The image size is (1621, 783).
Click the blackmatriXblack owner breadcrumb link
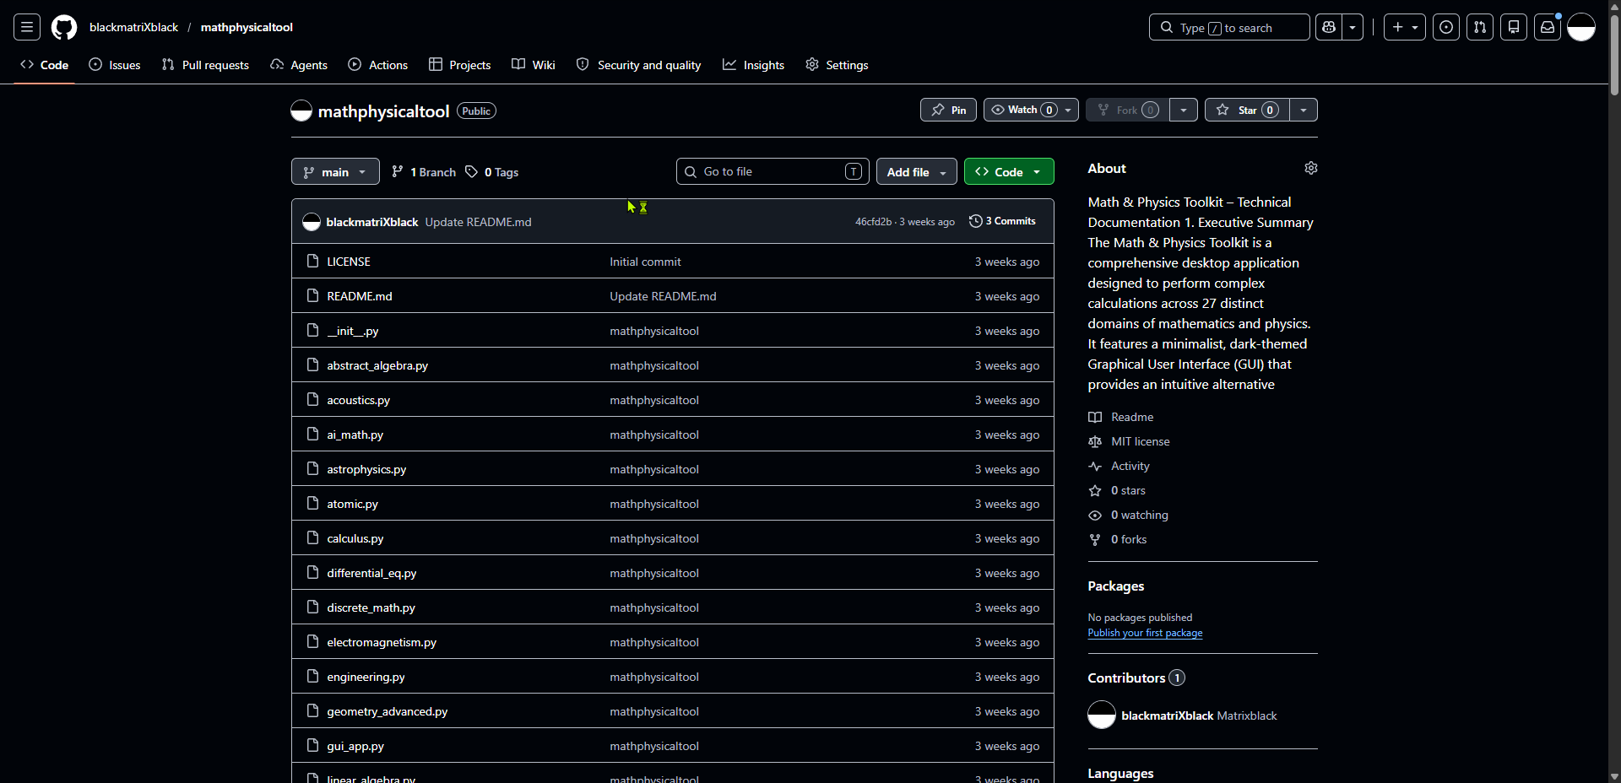coord(133,27)
